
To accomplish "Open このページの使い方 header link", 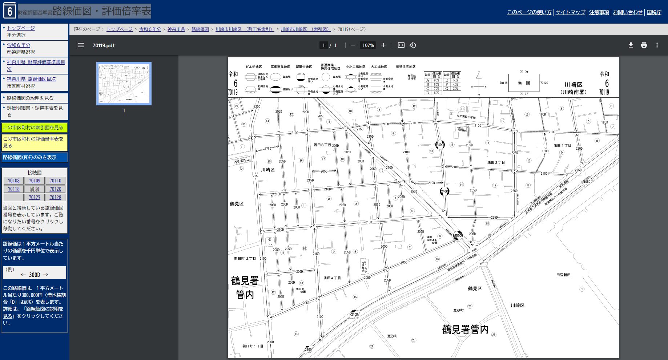I will pyautogui.click(x=529, y=12).
